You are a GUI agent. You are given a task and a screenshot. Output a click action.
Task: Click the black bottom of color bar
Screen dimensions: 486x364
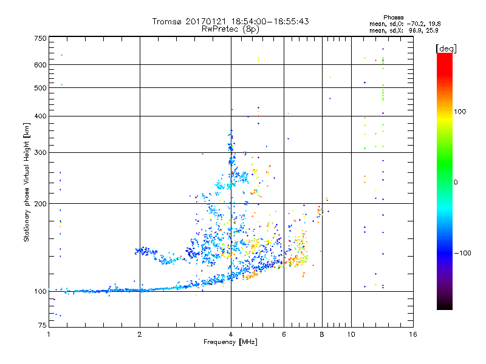[x=445, y=305]
